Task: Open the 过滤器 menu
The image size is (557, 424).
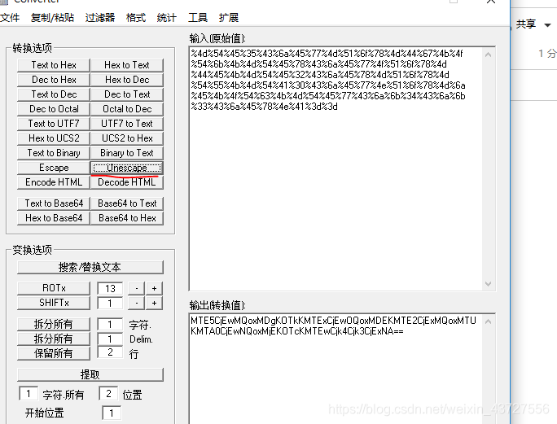Action: click(100, 17)
